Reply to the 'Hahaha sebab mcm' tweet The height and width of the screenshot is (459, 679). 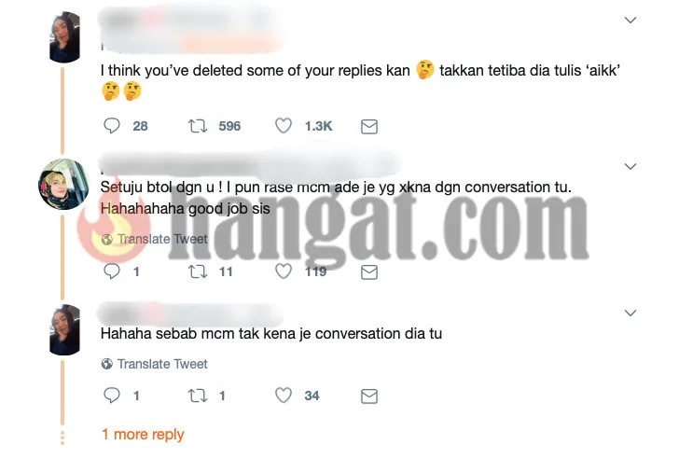pyautogui.click(x=112, y=396)
